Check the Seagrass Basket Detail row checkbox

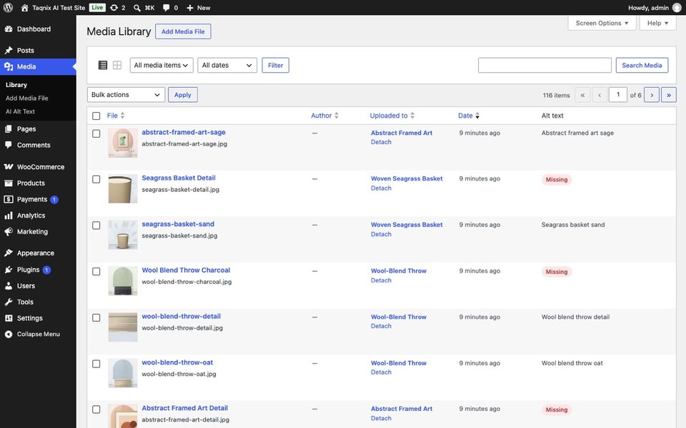[96, 180]
